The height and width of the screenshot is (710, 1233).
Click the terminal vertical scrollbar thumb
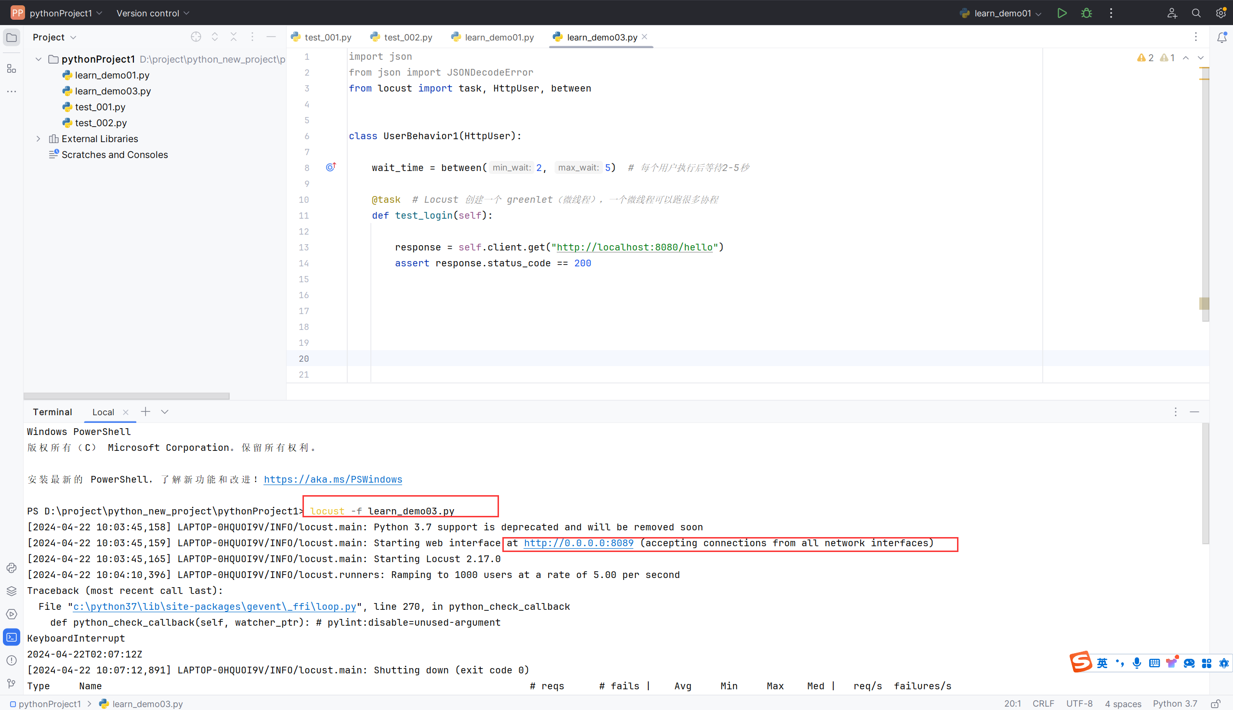(x=1205, y=483)
